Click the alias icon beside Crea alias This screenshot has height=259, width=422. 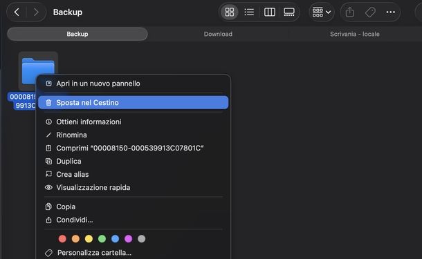48,174
